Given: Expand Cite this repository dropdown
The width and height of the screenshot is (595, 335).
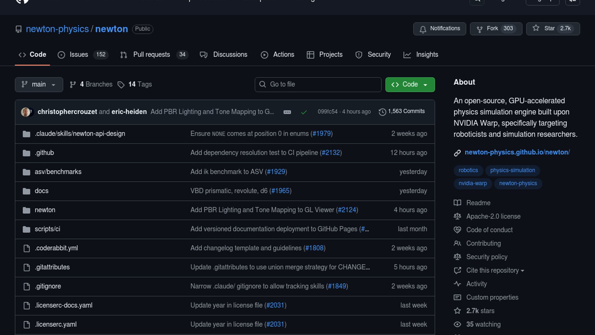Looking at the screenshot, I should pyautogui.click(x=495, y=270).
